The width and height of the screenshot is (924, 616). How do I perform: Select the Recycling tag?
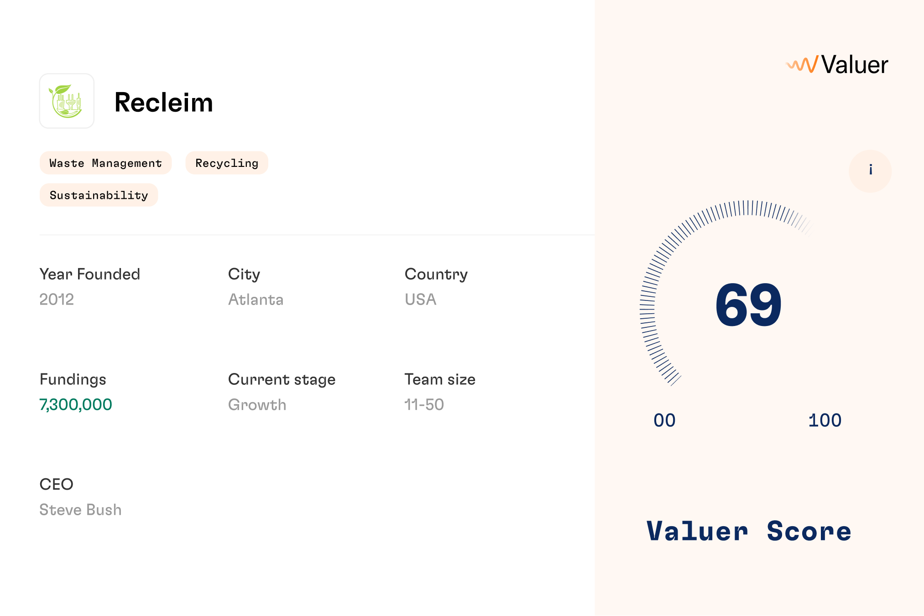227,163
